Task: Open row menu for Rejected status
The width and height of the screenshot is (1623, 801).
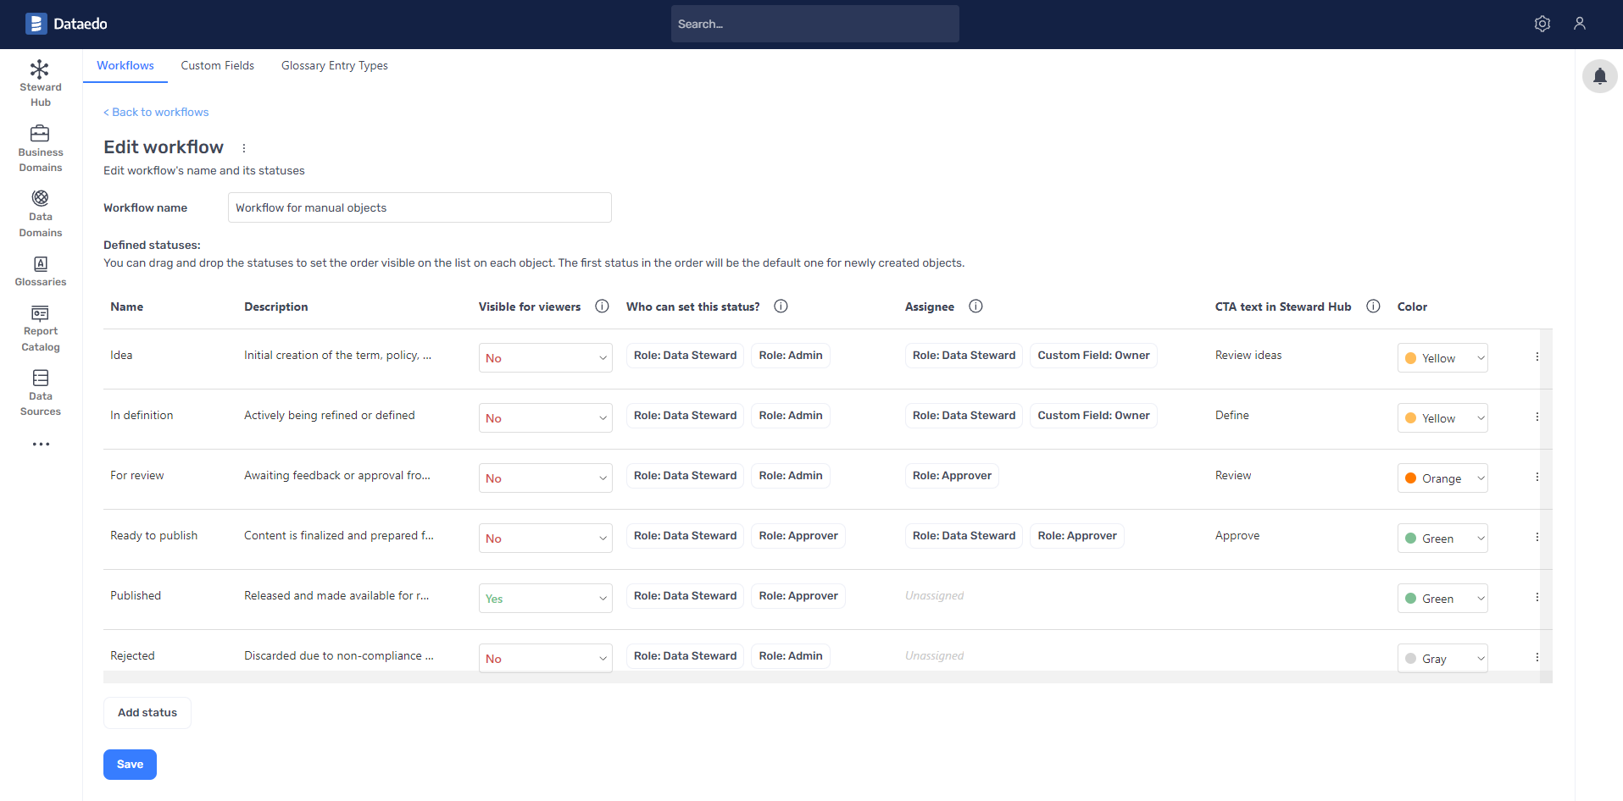Action: [1537, 658]
